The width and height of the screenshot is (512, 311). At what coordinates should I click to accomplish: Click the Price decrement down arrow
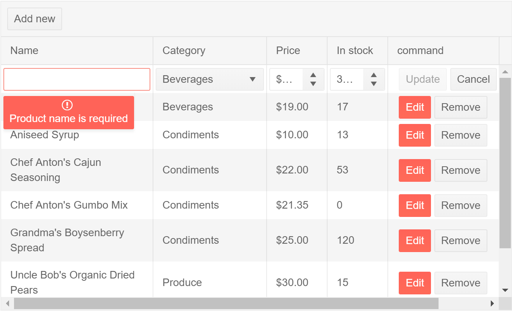[313, 83]
